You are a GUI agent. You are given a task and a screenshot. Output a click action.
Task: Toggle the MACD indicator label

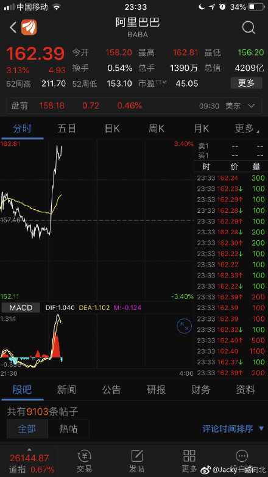(21, 307)
